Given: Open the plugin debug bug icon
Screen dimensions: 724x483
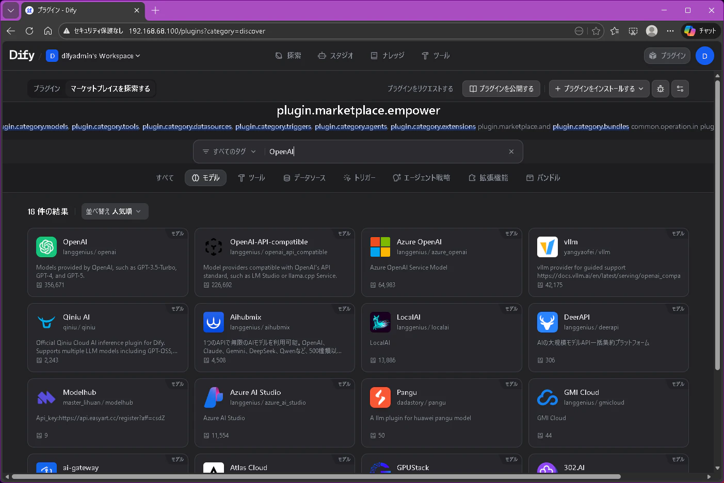Looking at the screenshot, I should (661, 89).
